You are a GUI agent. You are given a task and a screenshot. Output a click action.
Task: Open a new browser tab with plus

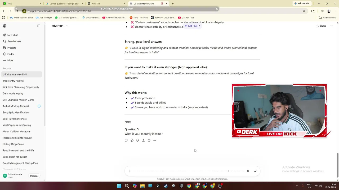(x=173, y=4)
